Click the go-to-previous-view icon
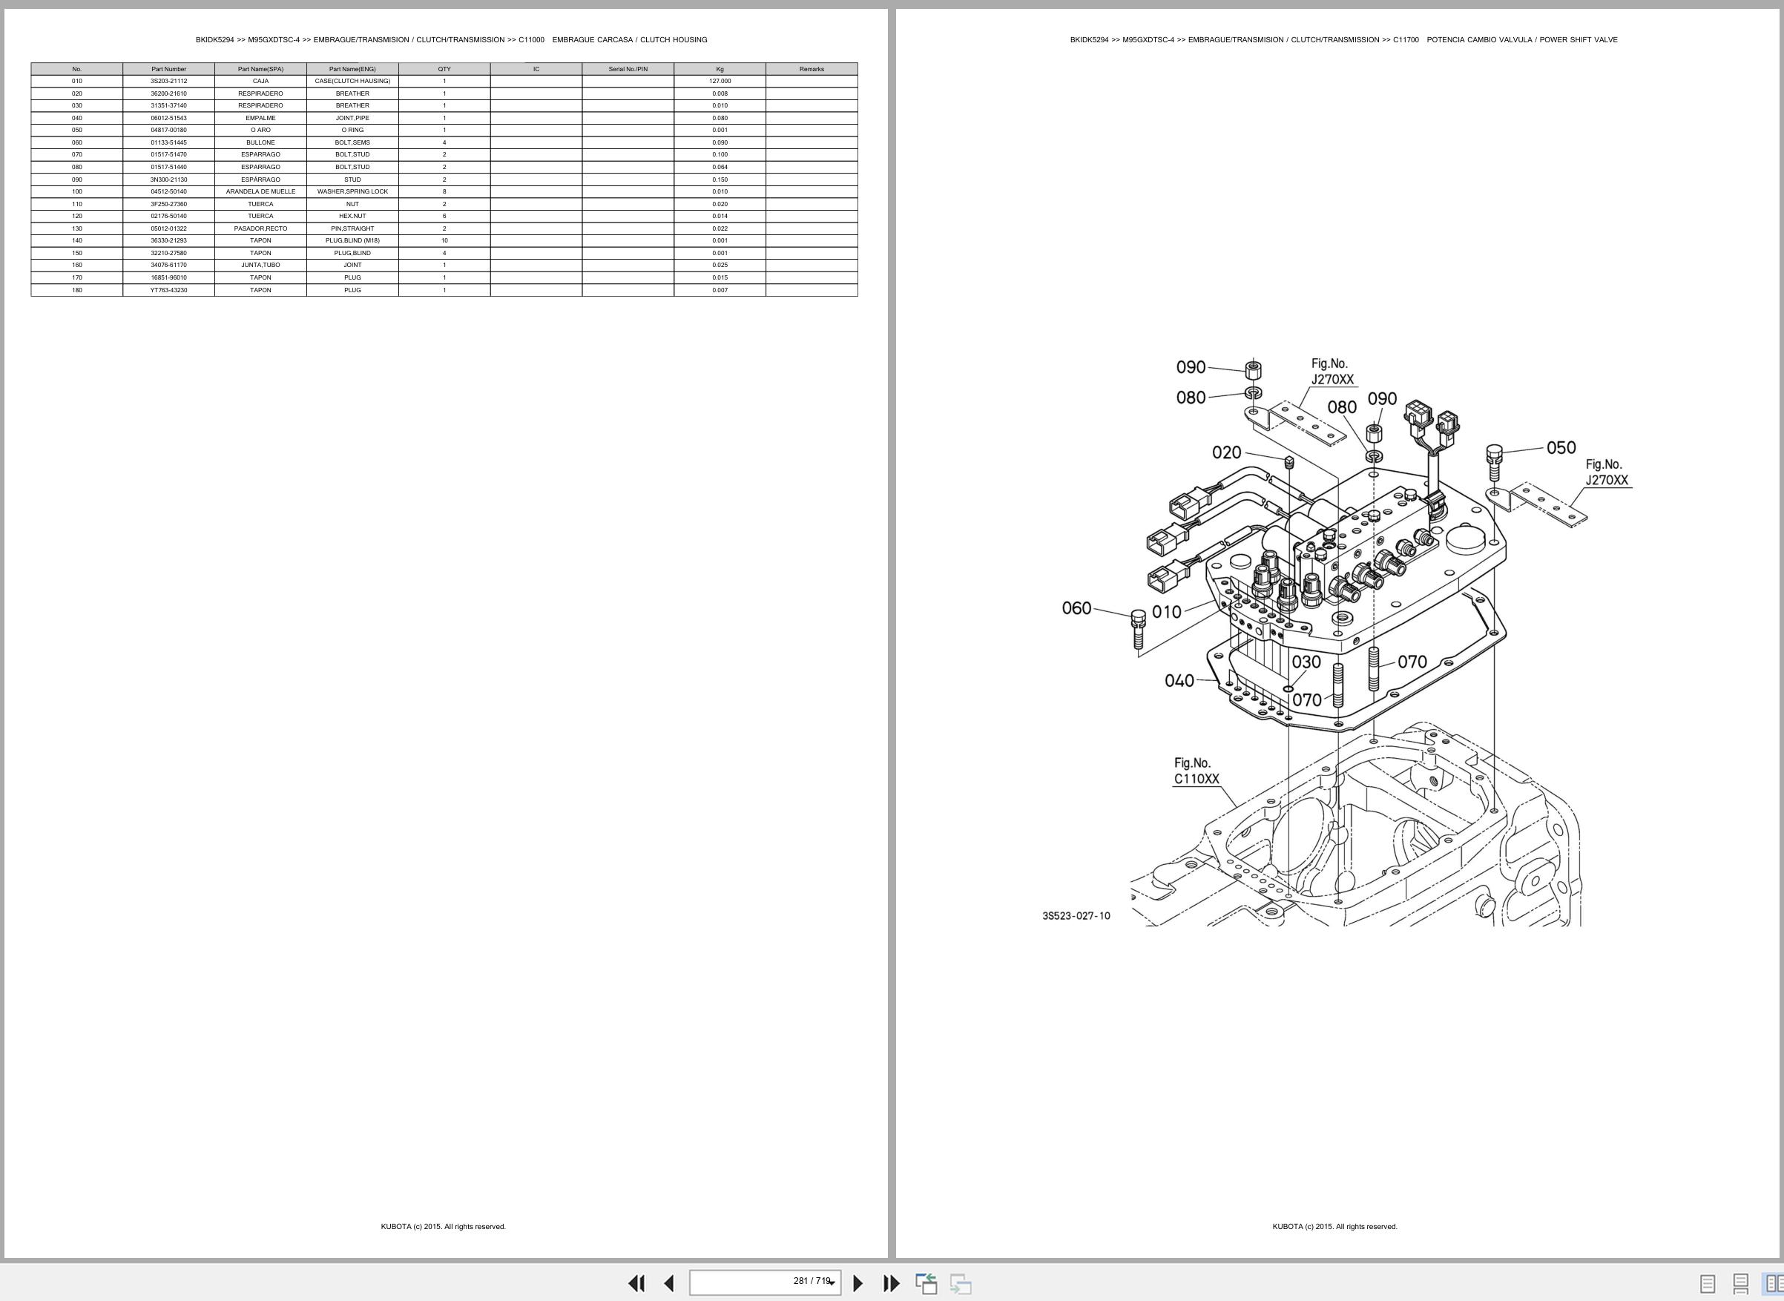 [926, 1284]
